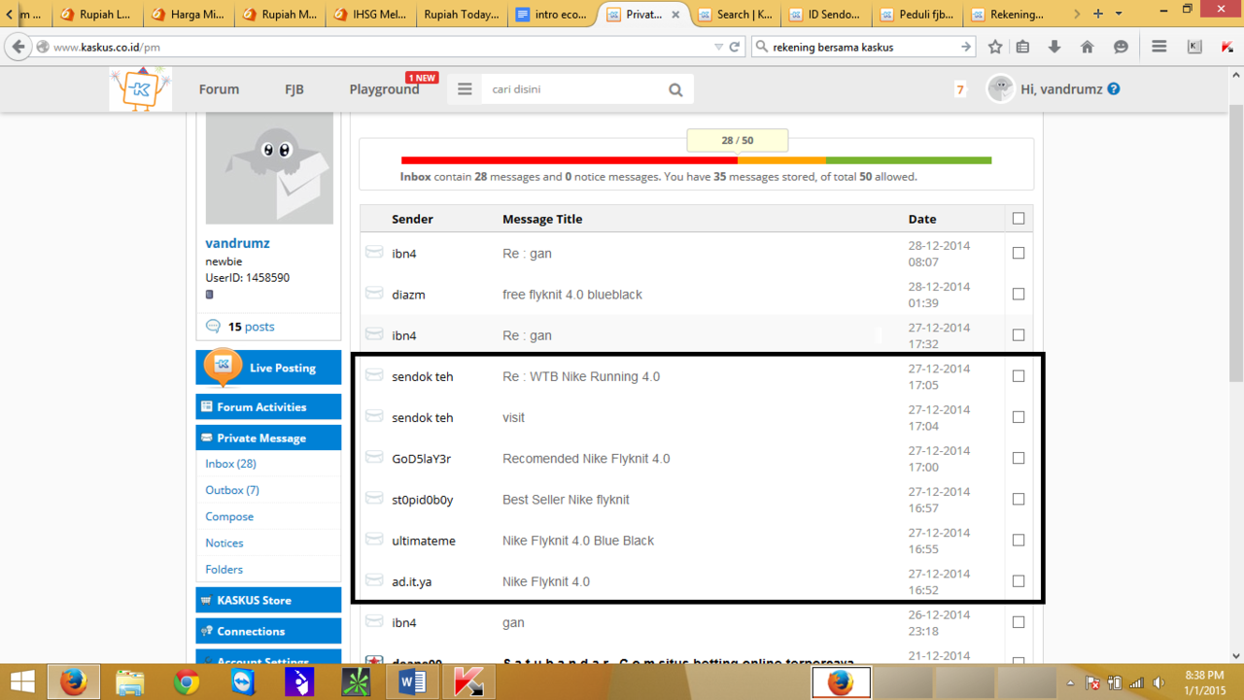1244x700 pixels.
Task: Click the page vertical scrollbar thumb
Action: (x=1236, y=243)
